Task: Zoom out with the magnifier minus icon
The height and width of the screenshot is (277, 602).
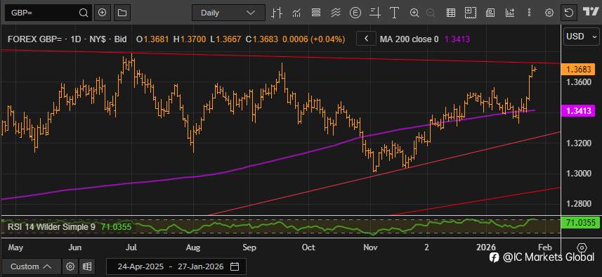Action: [x=431, y=13]
